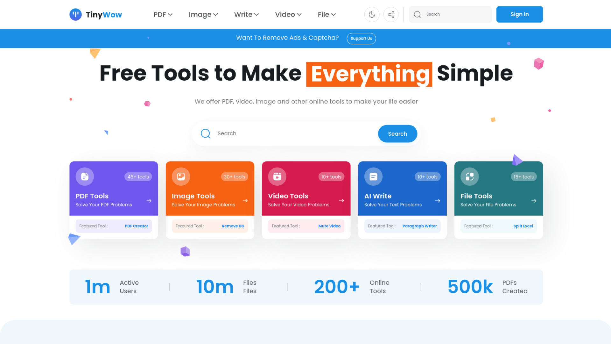The height and width of the screenshot is (344, 611).
Task: Click the share icon in the header
Action: pos(391,14)
